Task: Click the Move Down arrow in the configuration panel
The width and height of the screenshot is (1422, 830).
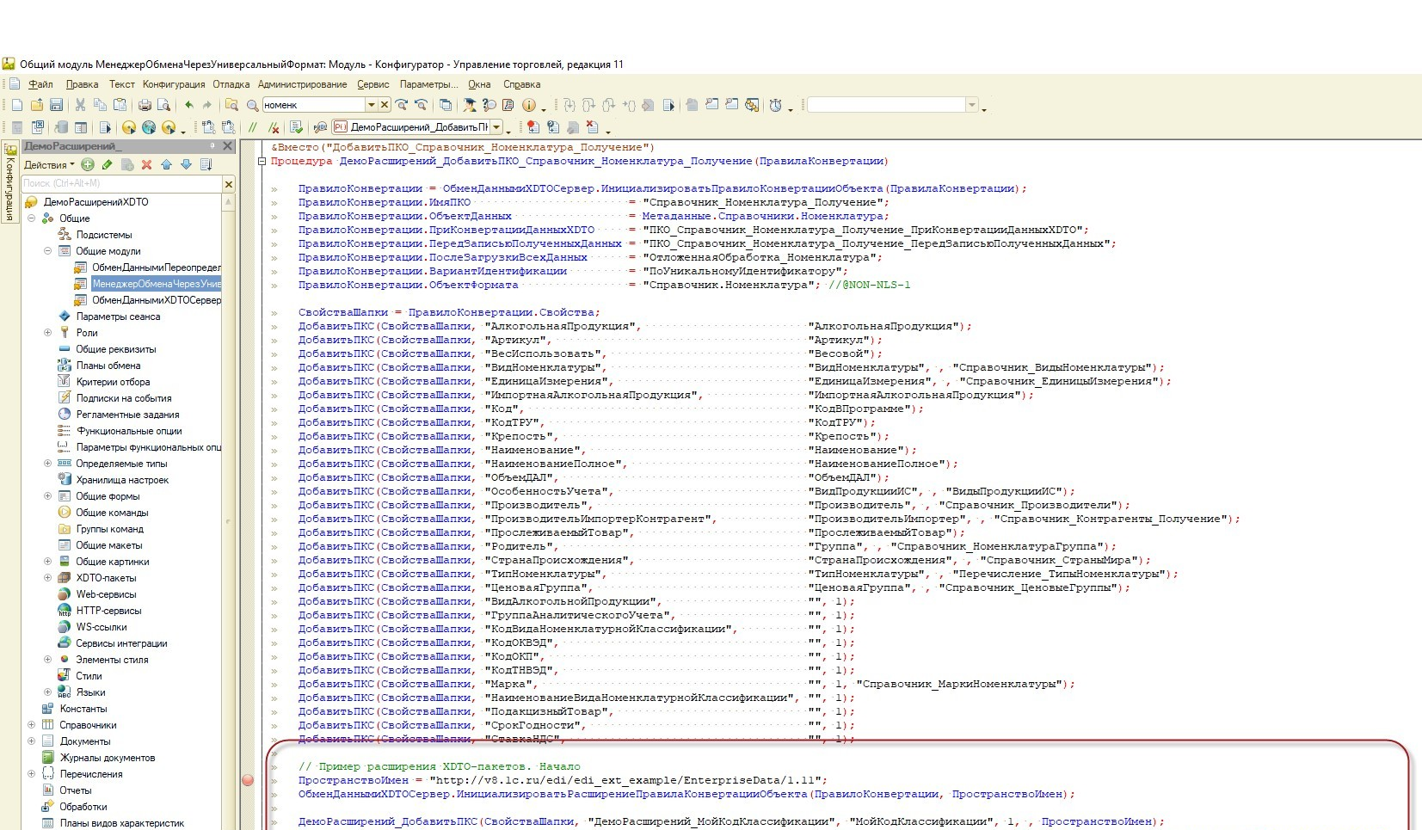Action: pos(186,164)
